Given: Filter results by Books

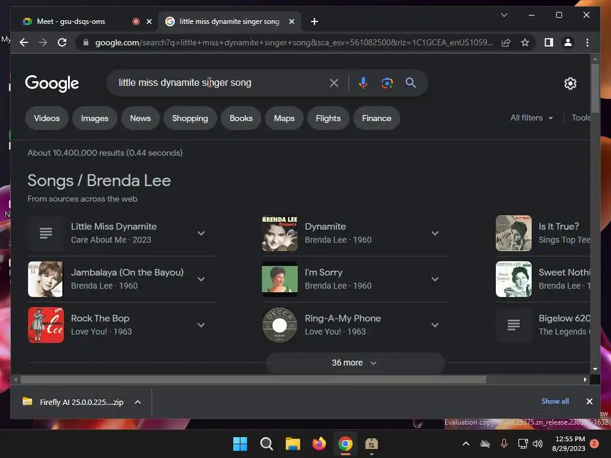Looking at the screenshot, I should click(x=241, y=118).
